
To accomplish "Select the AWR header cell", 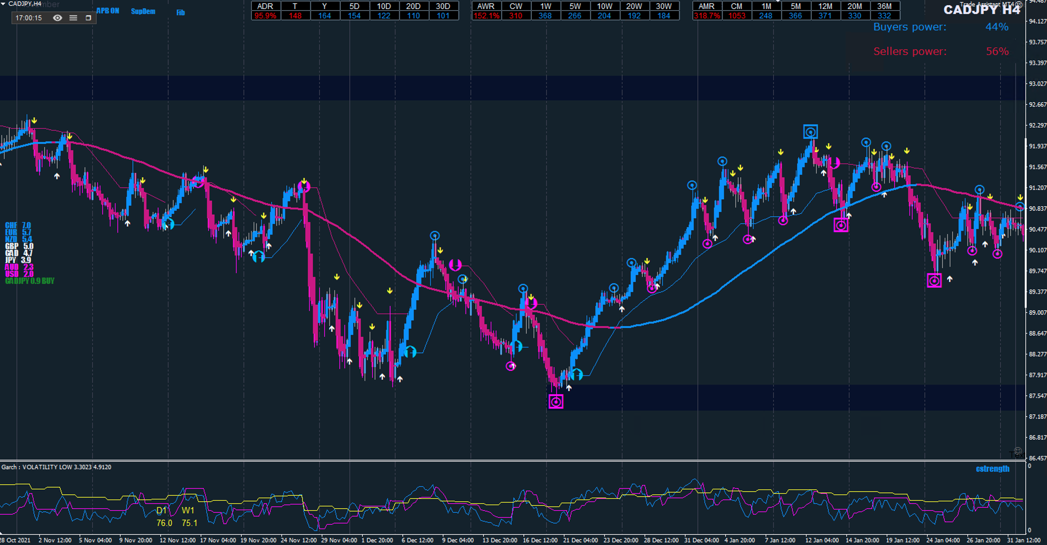I will click(x=486, y=6).
